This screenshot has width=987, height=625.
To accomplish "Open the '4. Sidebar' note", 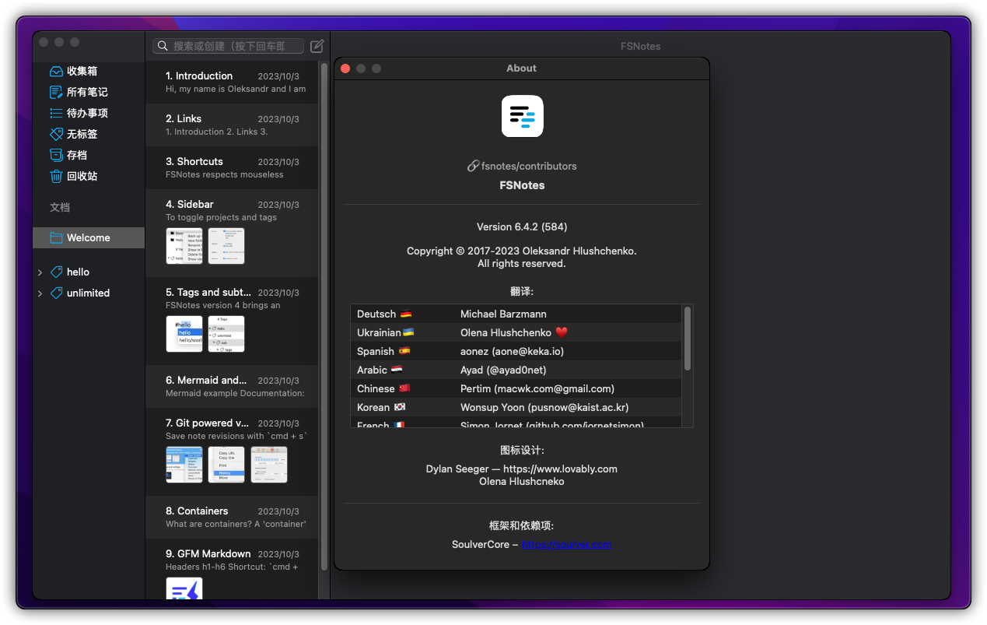I will coord(232,233).
